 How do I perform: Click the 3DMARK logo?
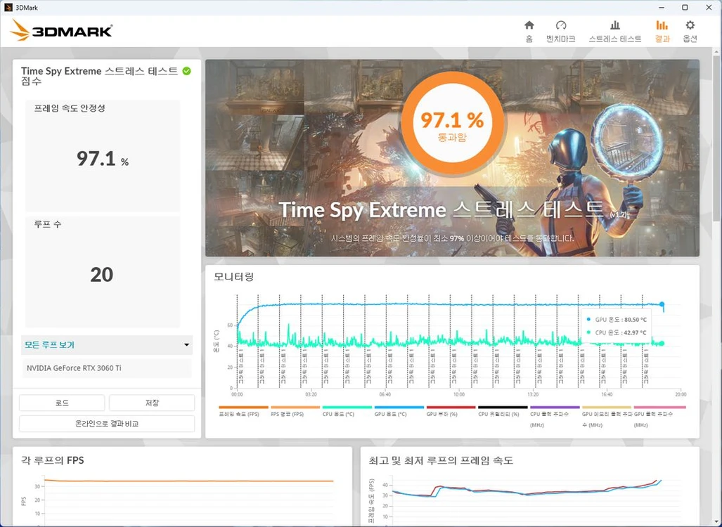61,30
